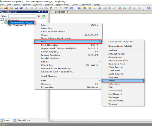The image size is (152, 126).
Task: Click the Cut scissors toolbar icon
Action: click(x=36, y=8)
